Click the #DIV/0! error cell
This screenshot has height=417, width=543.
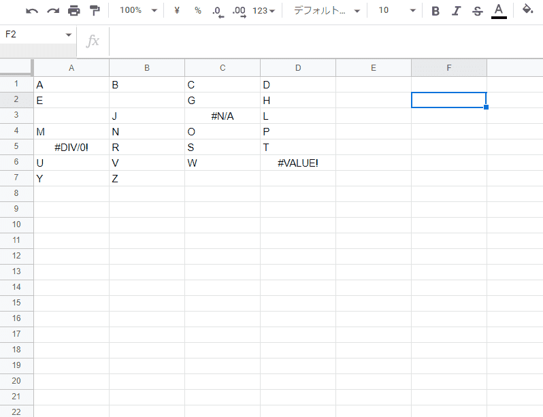coord(71,147)
